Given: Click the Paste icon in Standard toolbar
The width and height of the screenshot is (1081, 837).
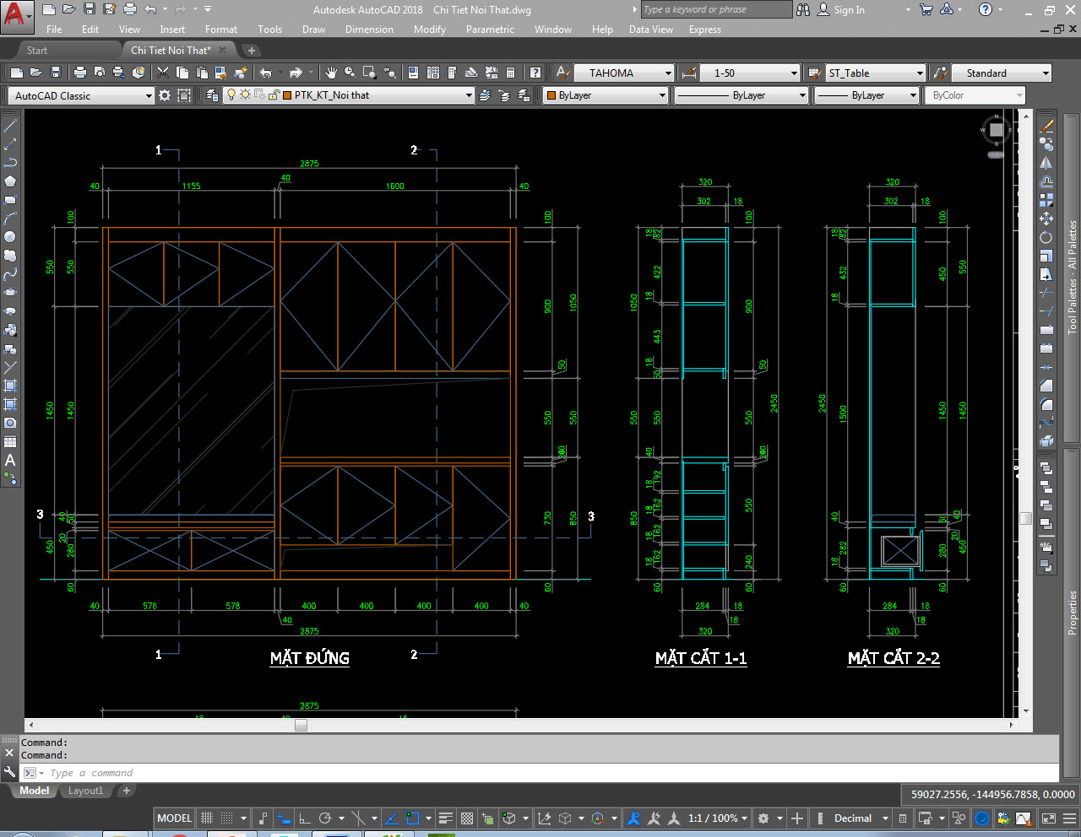Looking at the screenshot, I should 203,73.
